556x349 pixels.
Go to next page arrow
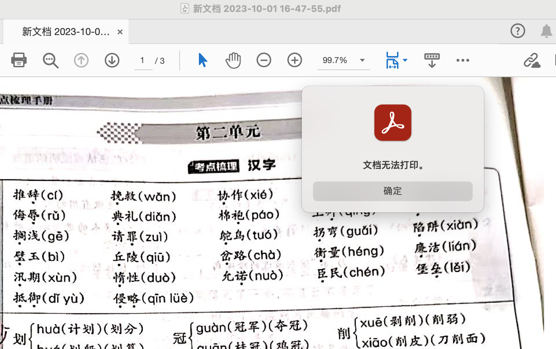[x=112, y=60]
